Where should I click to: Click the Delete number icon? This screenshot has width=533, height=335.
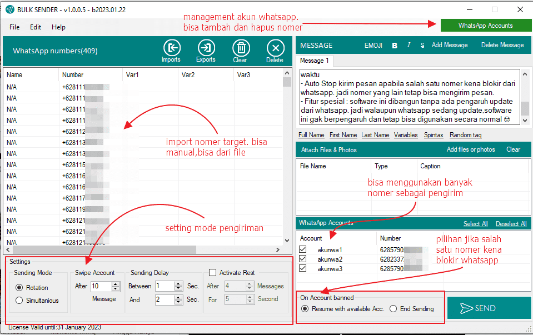tap(275, 48)
